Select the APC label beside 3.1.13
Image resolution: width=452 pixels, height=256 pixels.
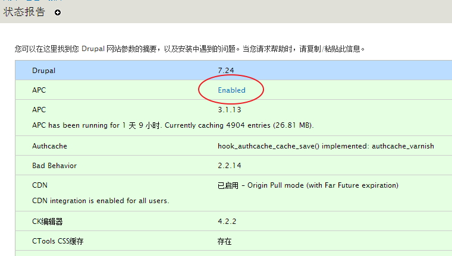point(39,110)
